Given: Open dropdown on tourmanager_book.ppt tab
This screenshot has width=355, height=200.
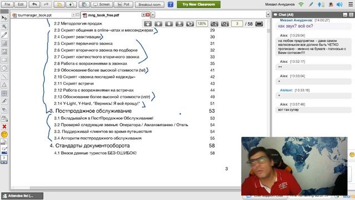Looking at the screenshot, I should [73, 15].
